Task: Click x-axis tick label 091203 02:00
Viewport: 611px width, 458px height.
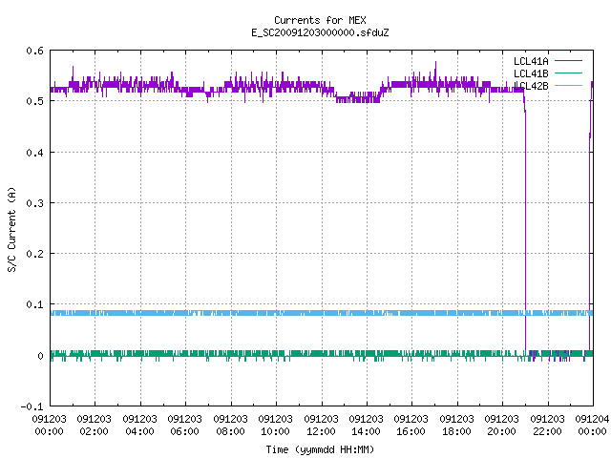Action: tap(94, 425)
